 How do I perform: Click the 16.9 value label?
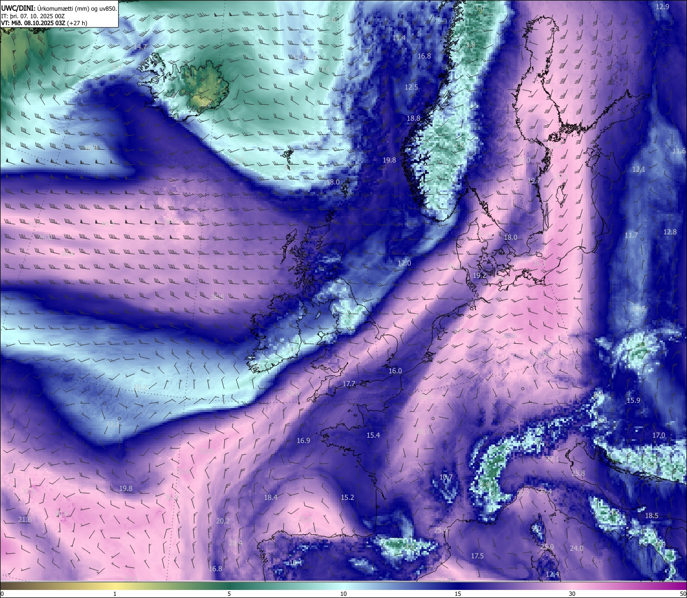[303, 440]
